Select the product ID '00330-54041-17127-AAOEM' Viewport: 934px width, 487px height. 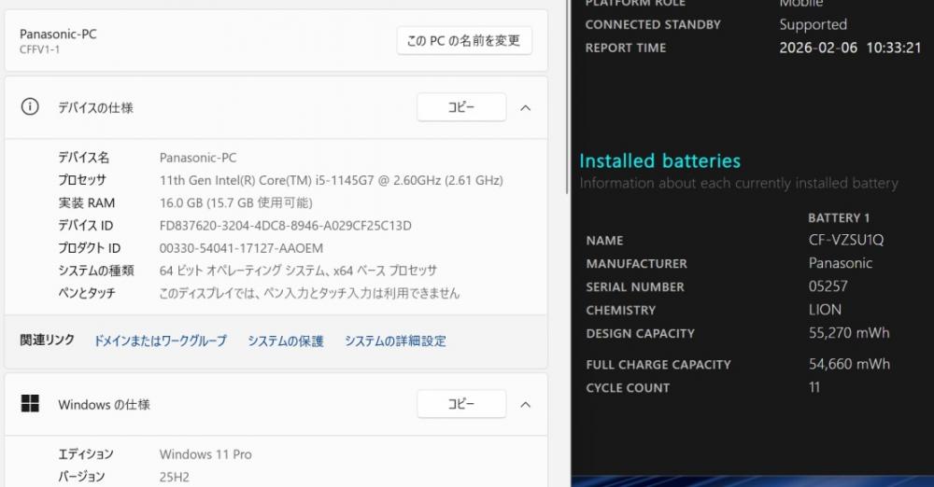[241, 247]
